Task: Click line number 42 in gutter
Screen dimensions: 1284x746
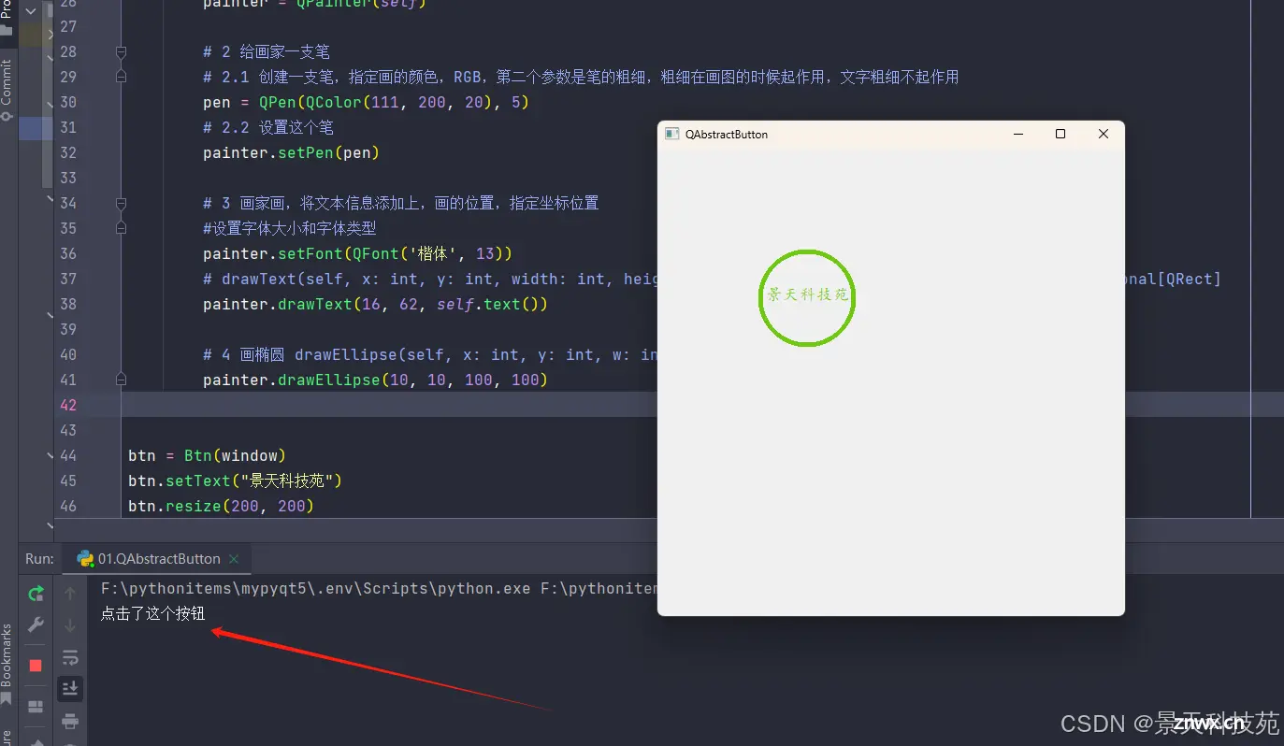Action: [x=68, y=405]
